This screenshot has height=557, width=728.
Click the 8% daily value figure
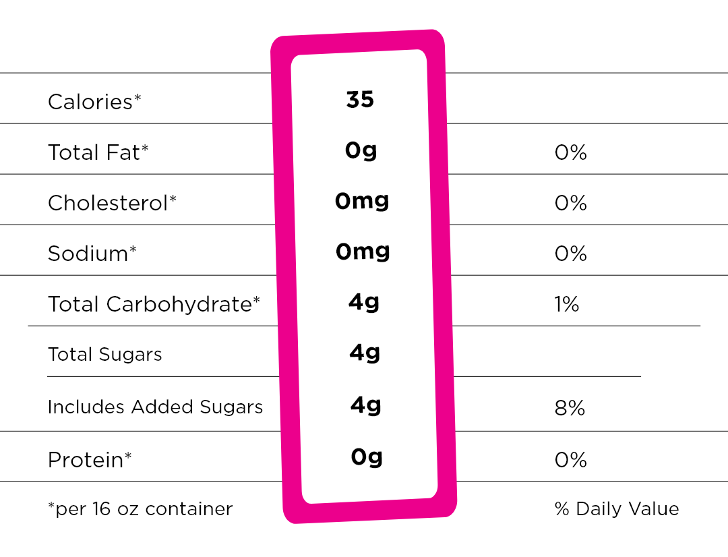(570, 408)
